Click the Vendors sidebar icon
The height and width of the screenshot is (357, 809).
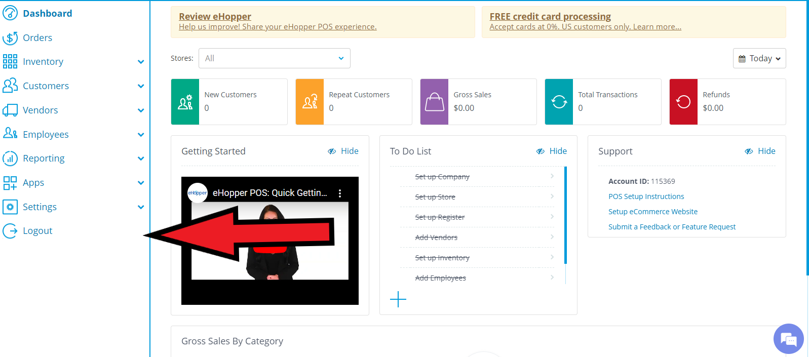click(10, 110)
